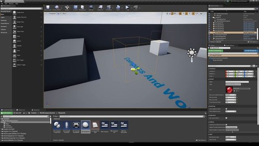
Task: Switch to the Output Log tab
Action: [x=21, y=110]
